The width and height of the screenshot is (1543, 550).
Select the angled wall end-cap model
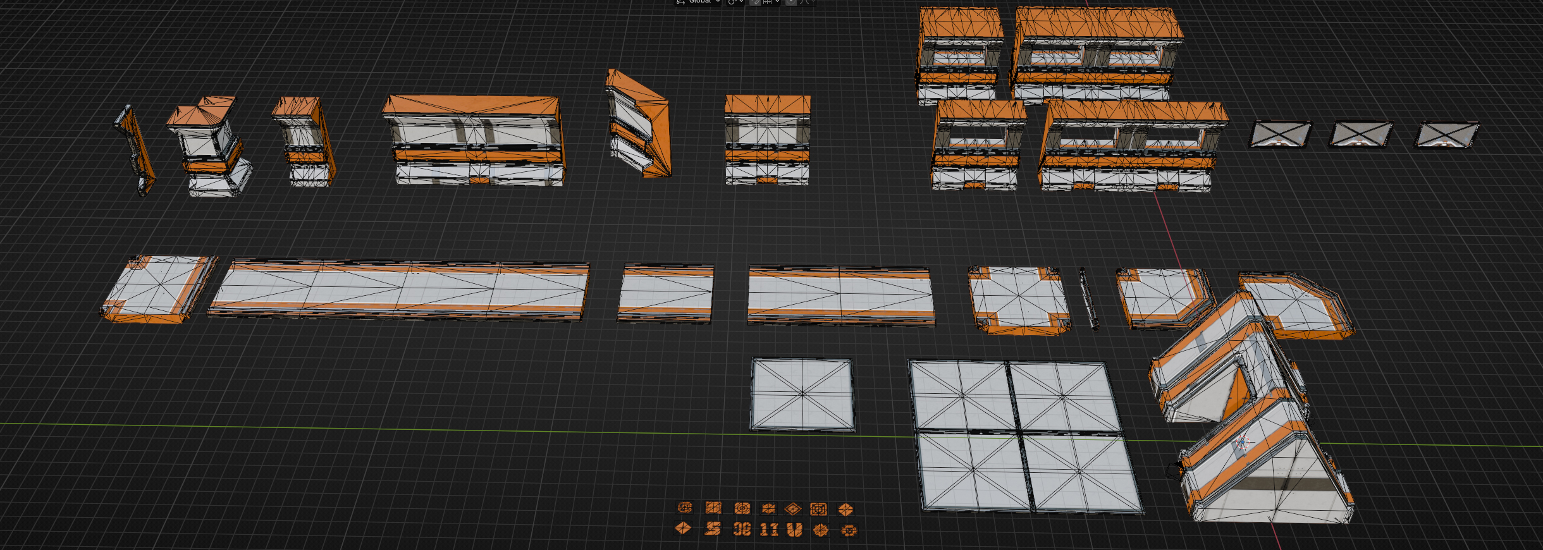pyautogui.click(x=638, y=124)
